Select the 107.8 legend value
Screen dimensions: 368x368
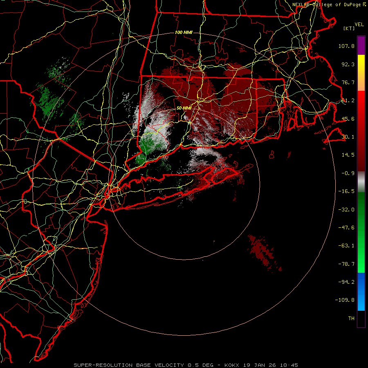point(346,46)
